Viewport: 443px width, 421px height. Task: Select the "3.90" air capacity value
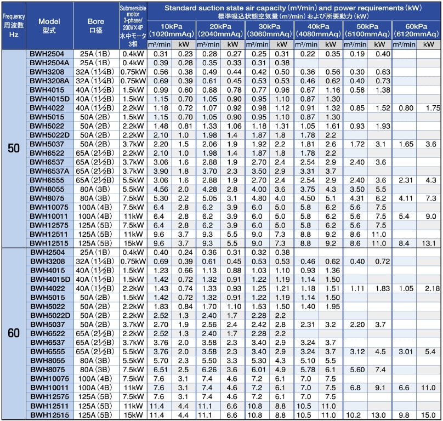(161, 171)
